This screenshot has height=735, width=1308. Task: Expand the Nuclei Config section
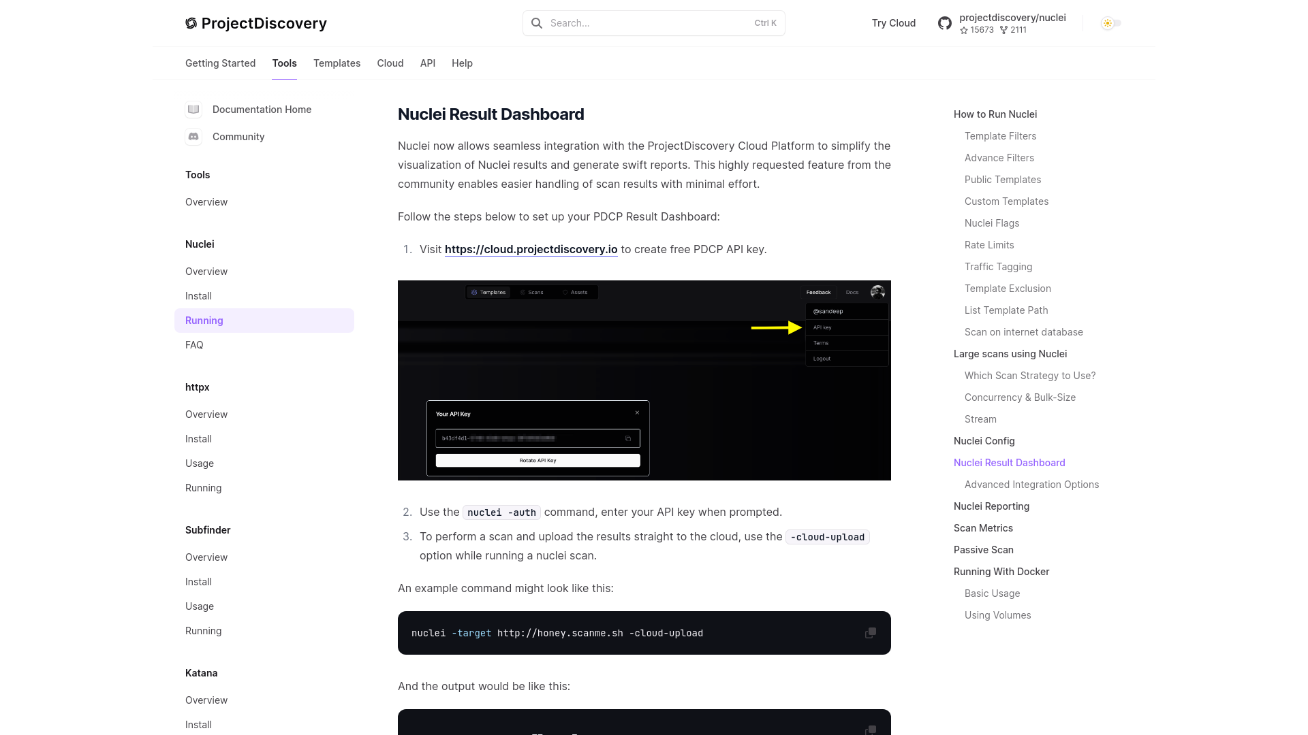tap(984, 440)
